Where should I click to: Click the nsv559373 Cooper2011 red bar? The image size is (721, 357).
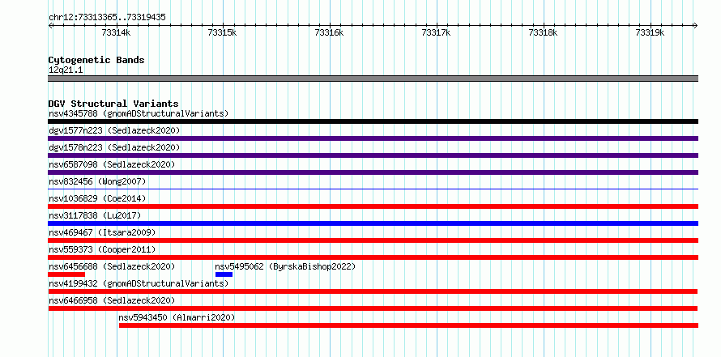pos(373,257)
